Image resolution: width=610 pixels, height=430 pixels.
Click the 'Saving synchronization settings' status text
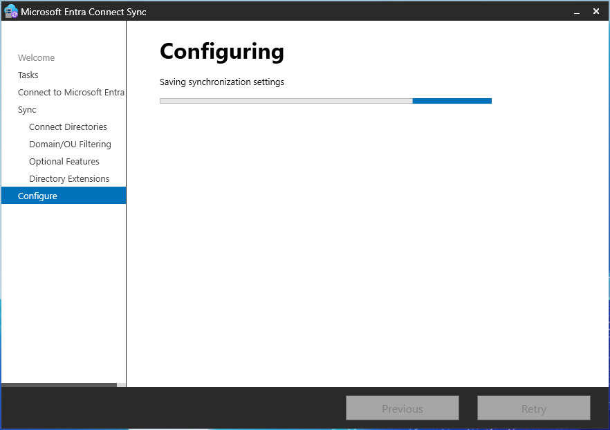[x=222, y=82]
